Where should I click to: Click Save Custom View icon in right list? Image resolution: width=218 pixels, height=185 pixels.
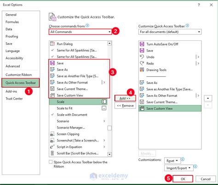point(142,108)
